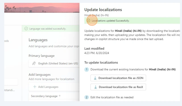Click 'Localizations updated Successfully.' message text

[x=110, y=21]
